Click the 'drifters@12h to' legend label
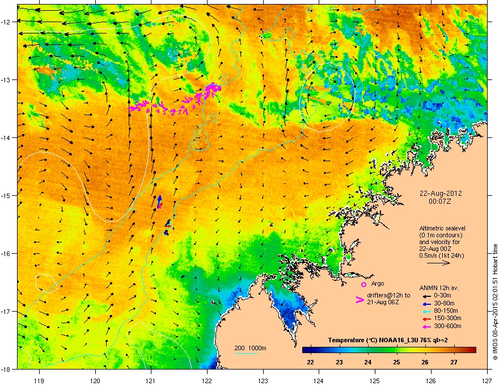499x386 pixels. click(x=388, y=296)
